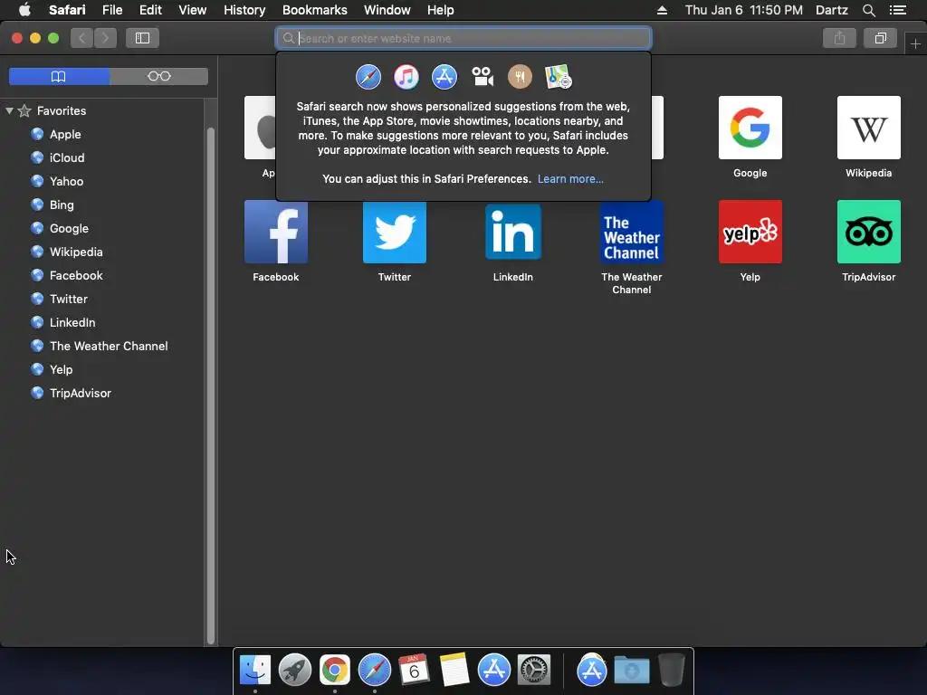Viewport: 927px width, 695px height.
Task: Open the Apple logo menu
Action: 24,10
